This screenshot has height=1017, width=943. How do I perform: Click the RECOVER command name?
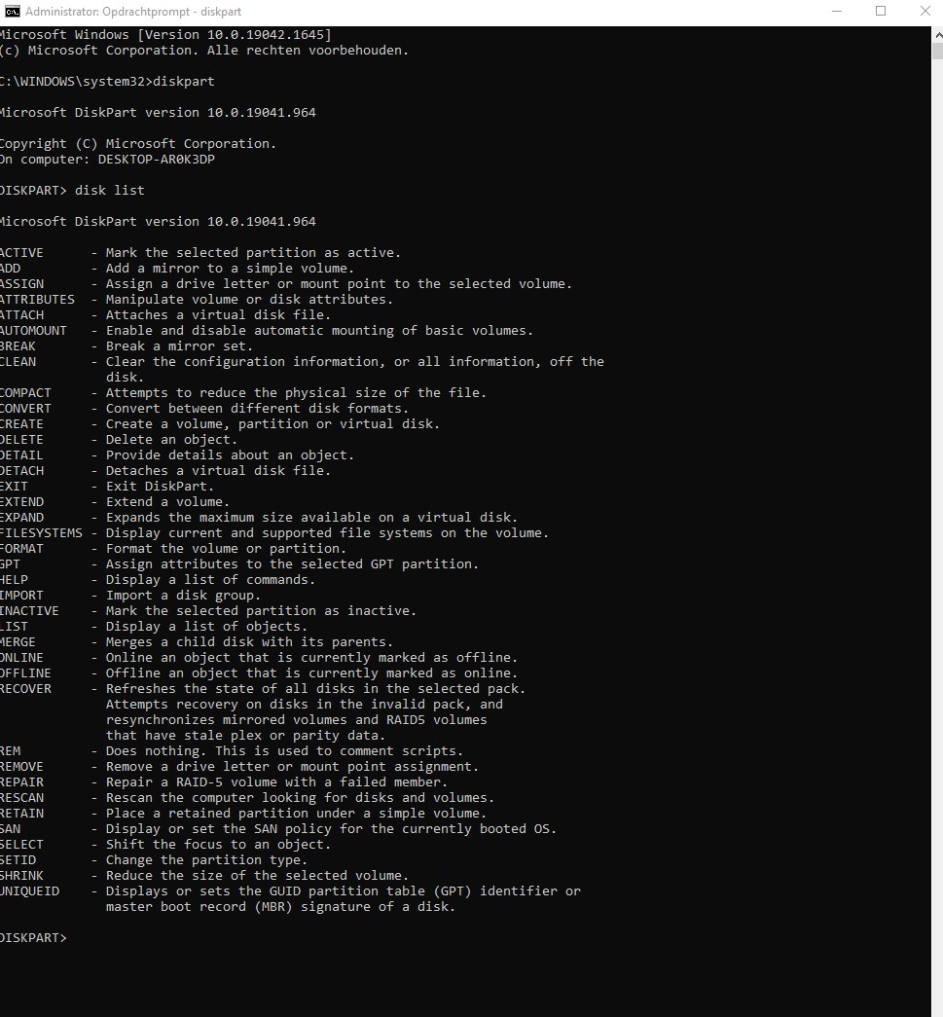click(x=26, y=688)
